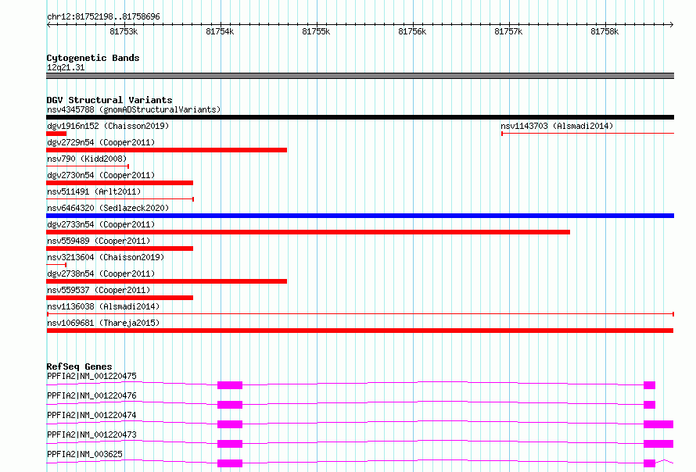The width and height of the screenshot is (696, 472).
Task: Click the thin red nsv1136038 line
Action: click(360, 314)
